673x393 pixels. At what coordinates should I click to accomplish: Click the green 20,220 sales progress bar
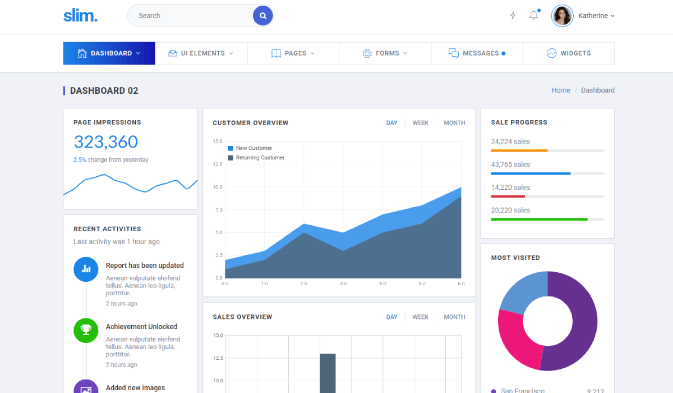540,219
